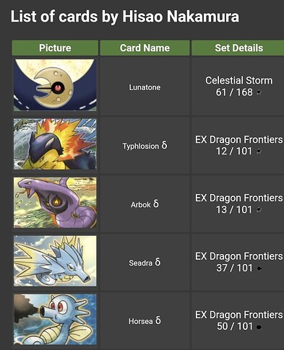The height and width of the screenshot is (350, 284).
Task: Open the Typhlosion δ card artwork
Action: pos(55,144)
